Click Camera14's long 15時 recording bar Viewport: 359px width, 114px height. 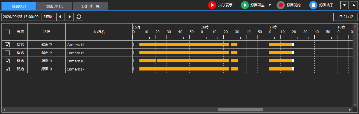coord(184,45)
